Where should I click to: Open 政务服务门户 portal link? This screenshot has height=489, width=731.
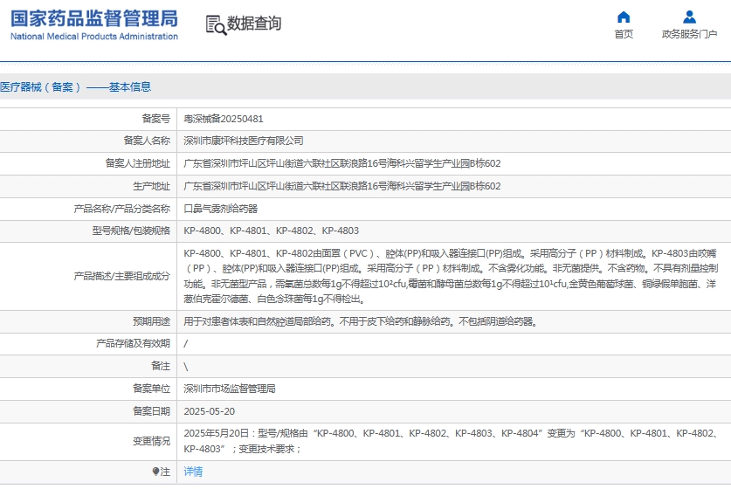(689, 34)
